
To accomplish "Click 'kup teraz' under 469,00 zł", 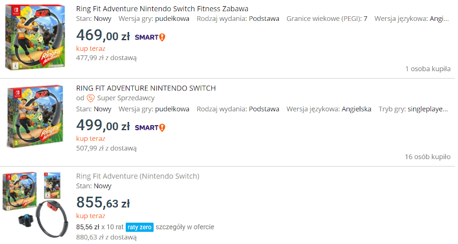I will (91, 48).
